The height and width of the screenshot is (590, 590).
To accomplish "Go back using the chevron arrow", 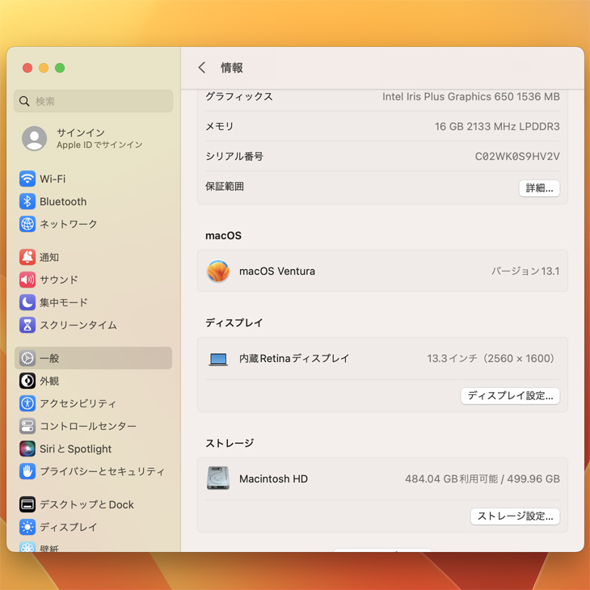I will [x=202, y=68].
